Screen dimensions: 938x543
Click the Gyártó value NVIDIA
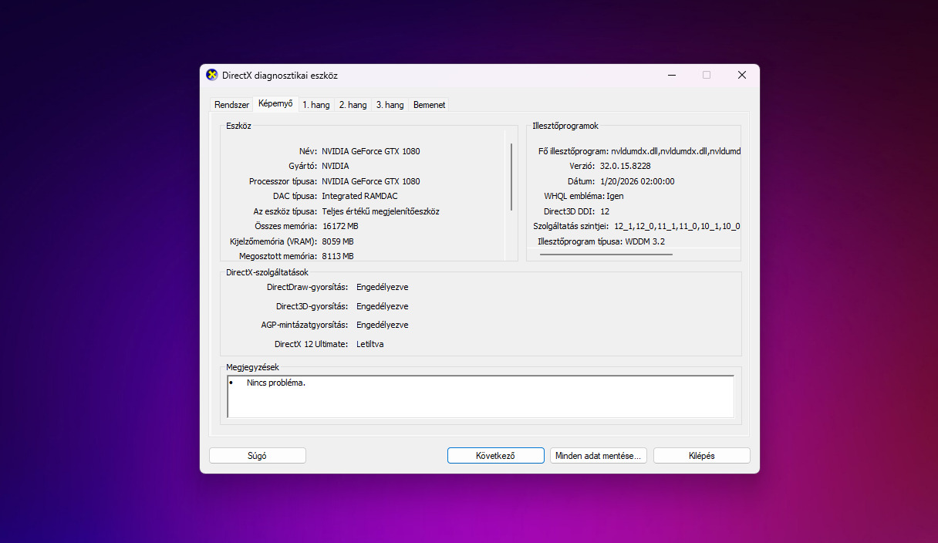(336, 166)
